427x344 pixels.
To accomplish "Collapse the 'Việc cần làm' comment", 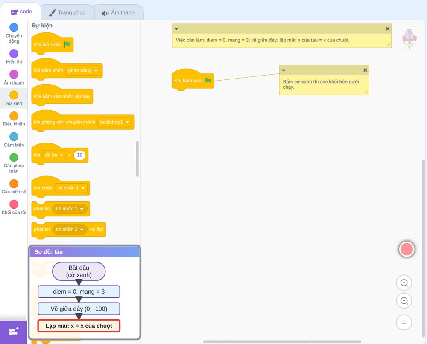I will tap(176, 29).
